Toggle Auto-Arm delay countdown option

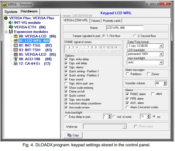pyautogui.click(x=66, y=103)
